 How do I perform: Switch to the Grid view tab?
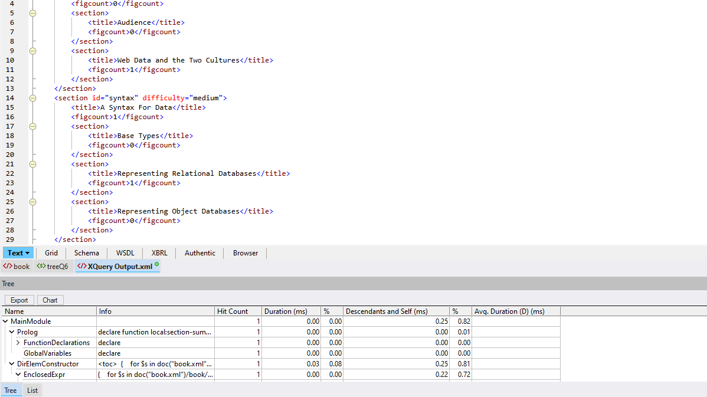[51, 253]
